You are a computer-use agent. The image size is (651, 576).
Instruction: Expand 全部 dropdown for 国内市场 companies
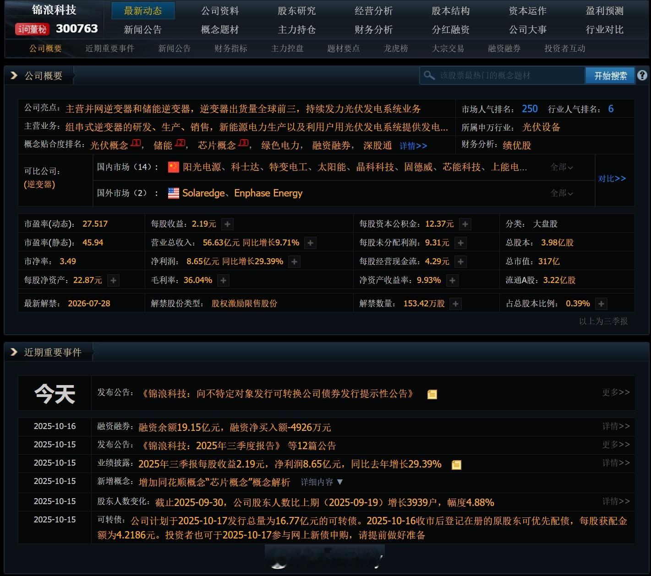562,167
